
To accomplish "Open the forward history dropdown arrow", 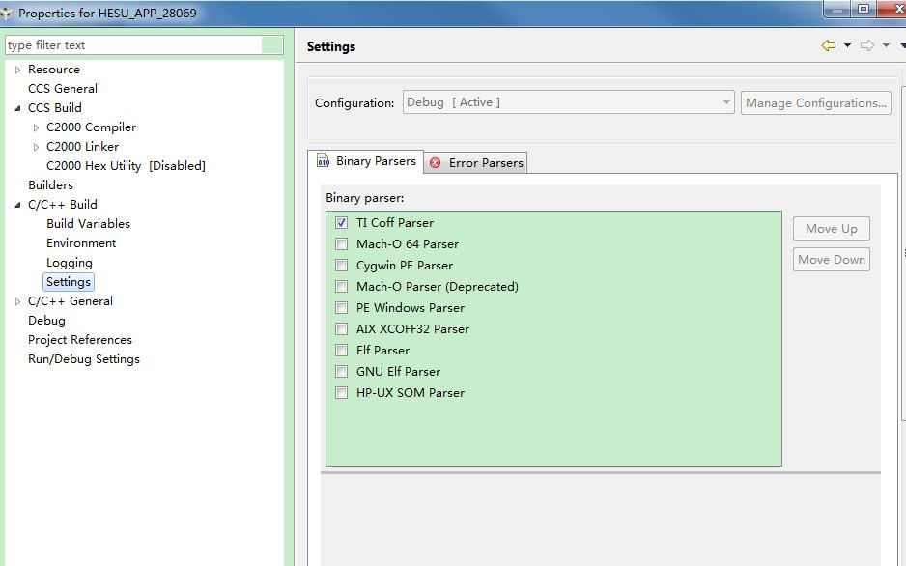I will click(x=886, y=45).
